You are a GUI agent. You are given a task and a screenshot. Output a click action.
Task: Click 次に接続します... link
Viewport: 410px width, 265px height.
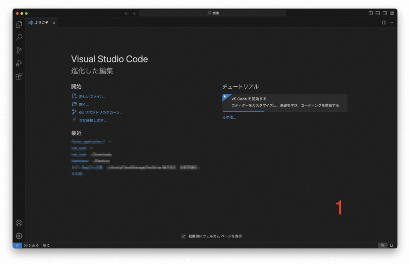click(93, 120)
